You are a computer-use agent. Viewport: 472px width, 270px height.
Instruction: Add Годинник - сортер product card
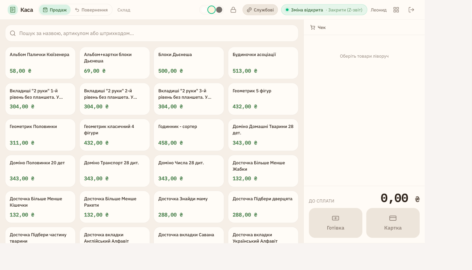click(x=189, y=135)
